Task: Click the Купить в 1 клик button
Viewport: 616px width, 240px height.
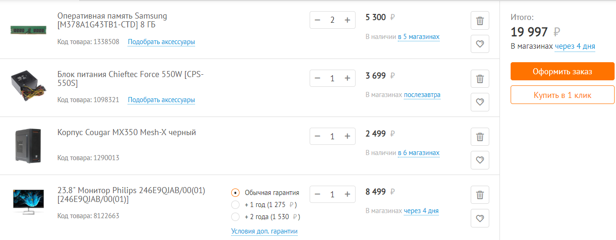Action: (562, 95)
